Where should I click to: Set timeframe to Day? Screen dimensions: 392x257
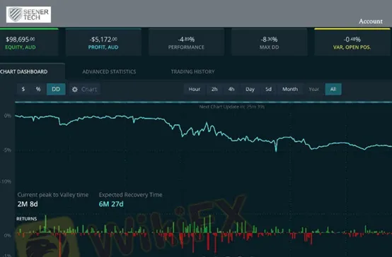(250, 89)
